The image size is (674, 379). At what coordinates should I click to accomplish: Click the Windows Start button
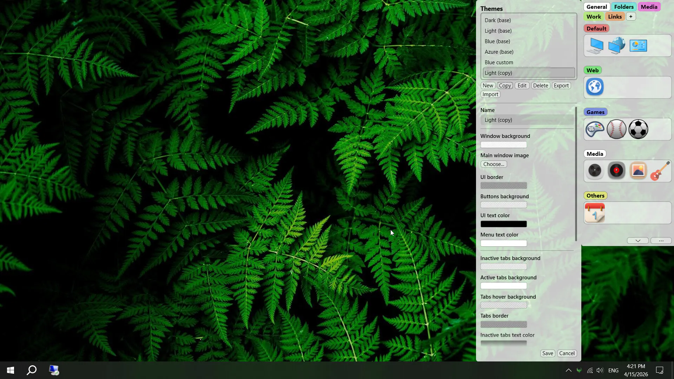point(11,370)
